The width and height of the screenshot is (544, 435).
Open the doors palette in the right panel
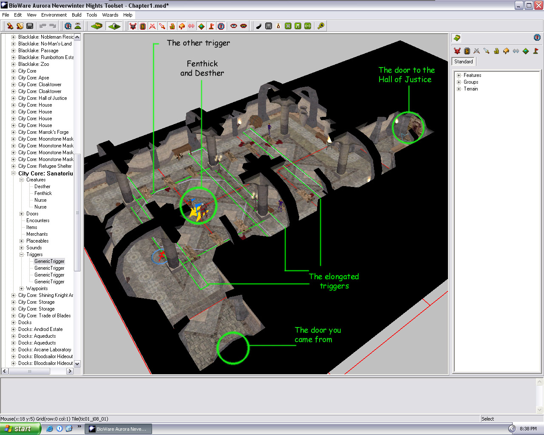pos(467,51)
